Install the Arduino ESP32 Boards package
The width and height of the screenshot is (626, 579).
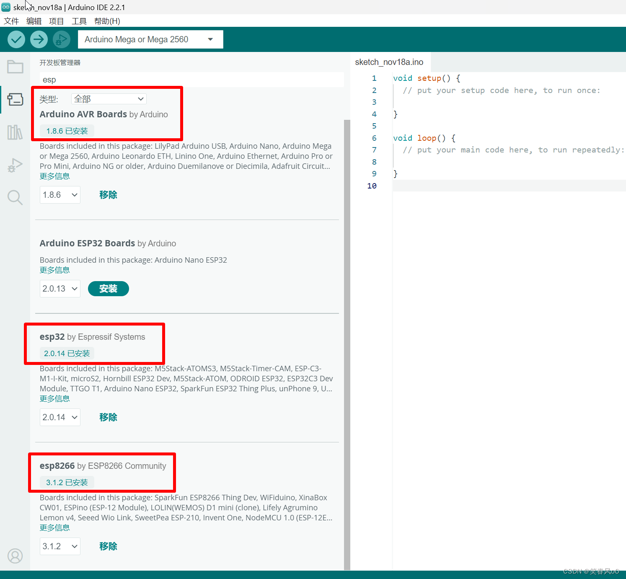coord(108,289)
